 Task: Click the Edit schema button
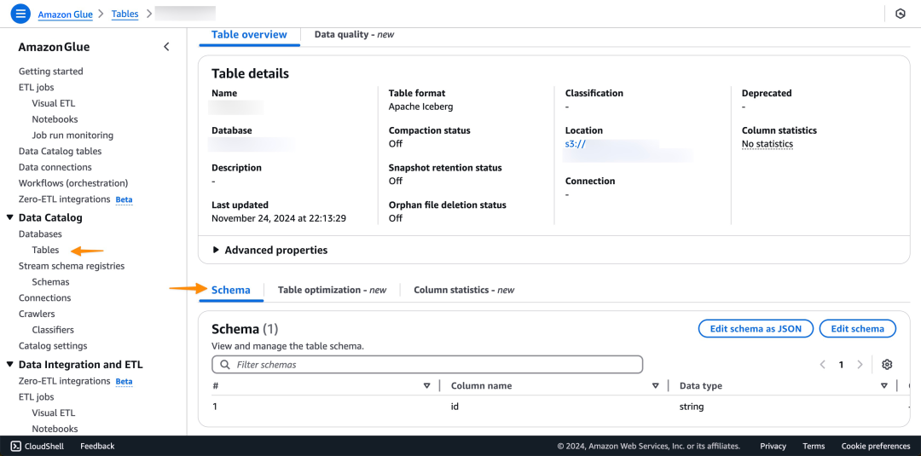pos(858,329)
